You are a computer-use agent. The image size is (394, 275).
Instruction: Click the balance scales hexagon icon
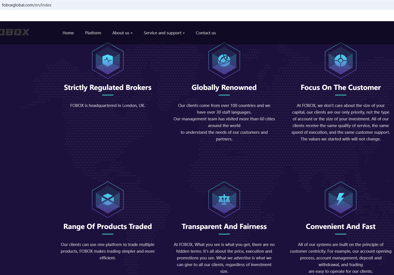(224, 200)
